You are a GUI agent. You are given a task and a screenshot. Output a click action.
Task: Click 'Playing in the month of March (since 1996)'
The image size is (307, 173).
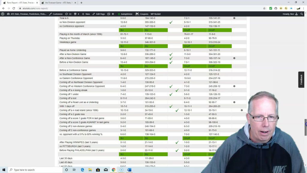pos(81,34)
